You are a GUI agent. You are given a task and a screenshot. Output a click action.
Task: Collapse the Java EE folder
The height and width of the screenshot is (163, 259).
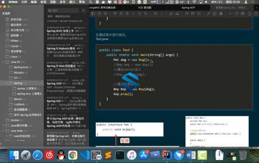coord(3,62)
